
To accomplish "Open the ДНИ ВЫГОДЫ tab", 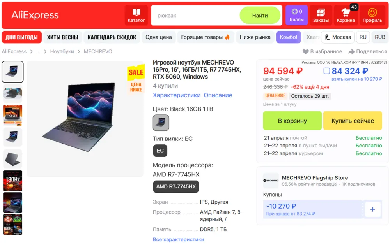I will click(x=21, y=37).
